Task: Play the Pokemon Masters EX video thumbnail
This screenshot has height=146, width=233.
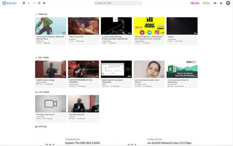Action: pos(51,26)
